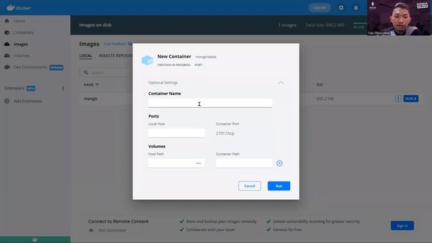Browse host path with ellipsis button
Viewport: 432px width, 243px height.
(x=198, y=163)
